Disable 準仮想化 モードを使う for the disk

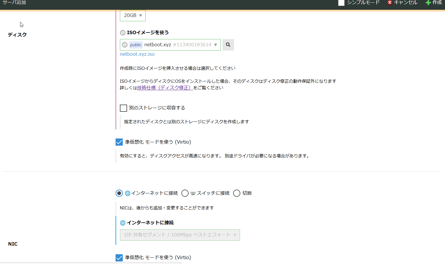119,142
